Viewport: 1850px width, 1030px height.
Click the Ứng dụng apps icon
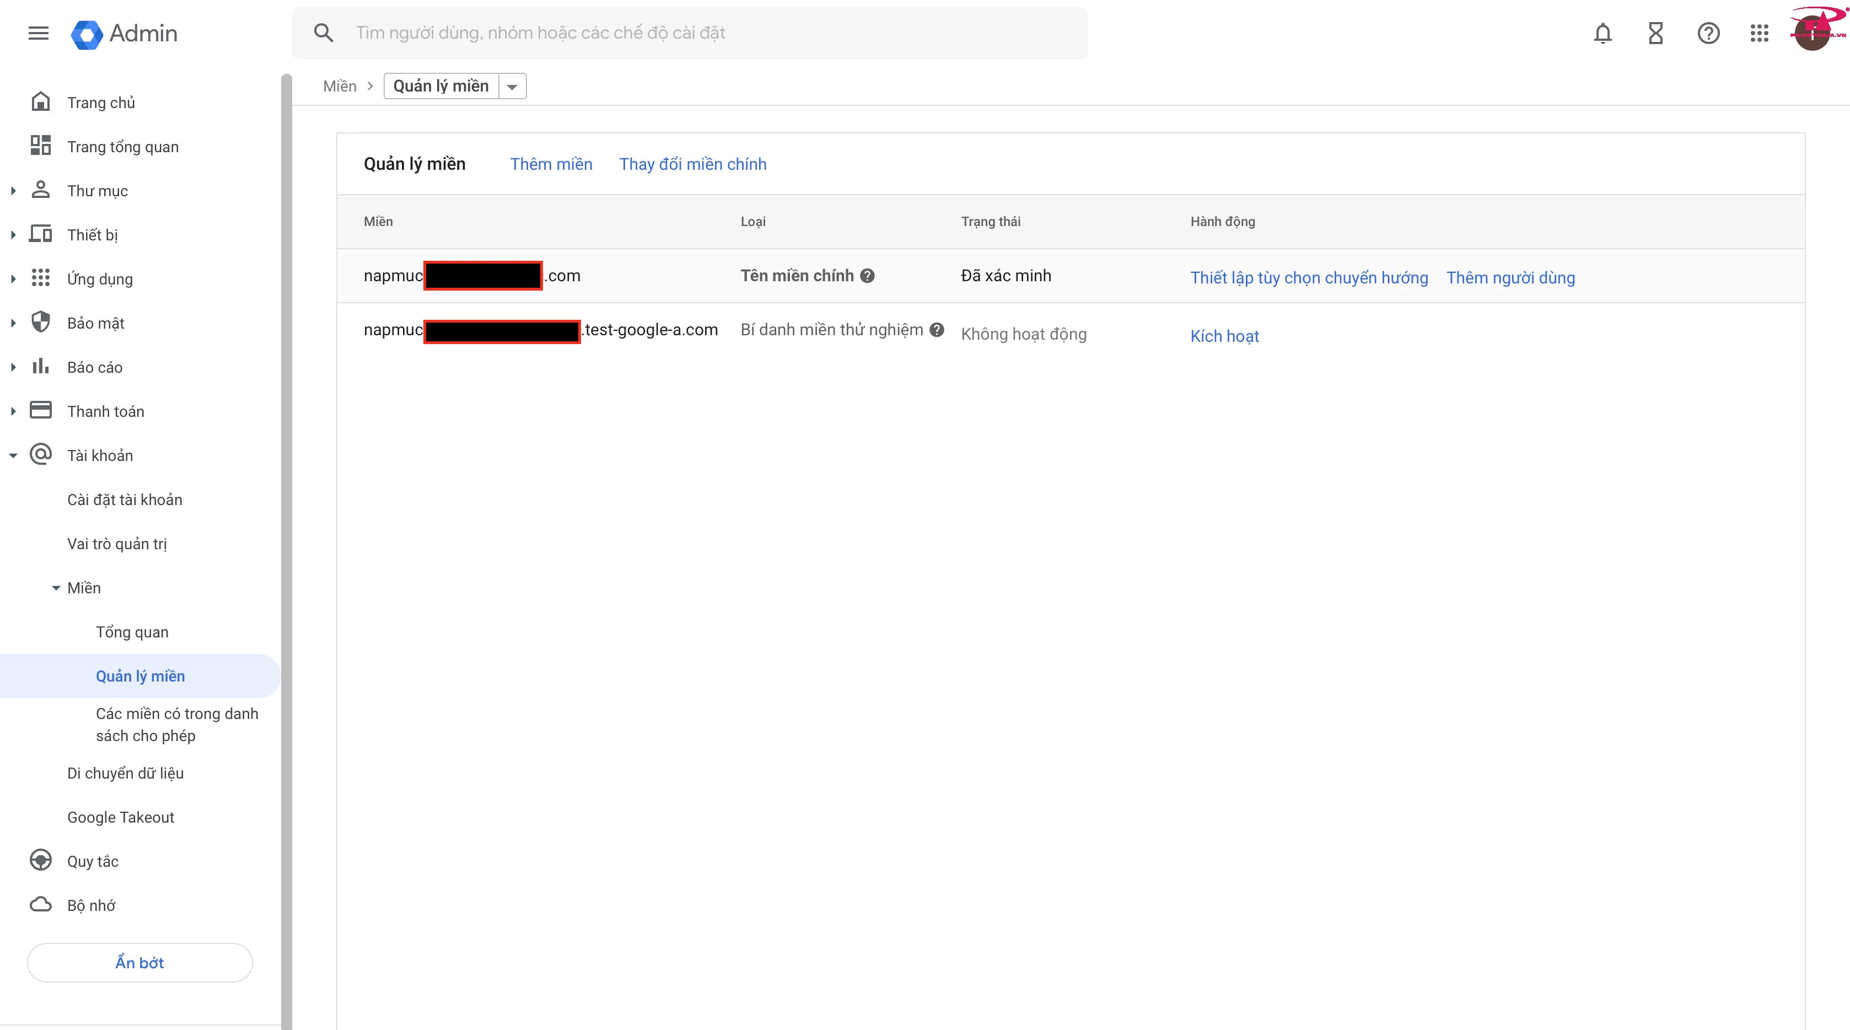coord(41,278)
